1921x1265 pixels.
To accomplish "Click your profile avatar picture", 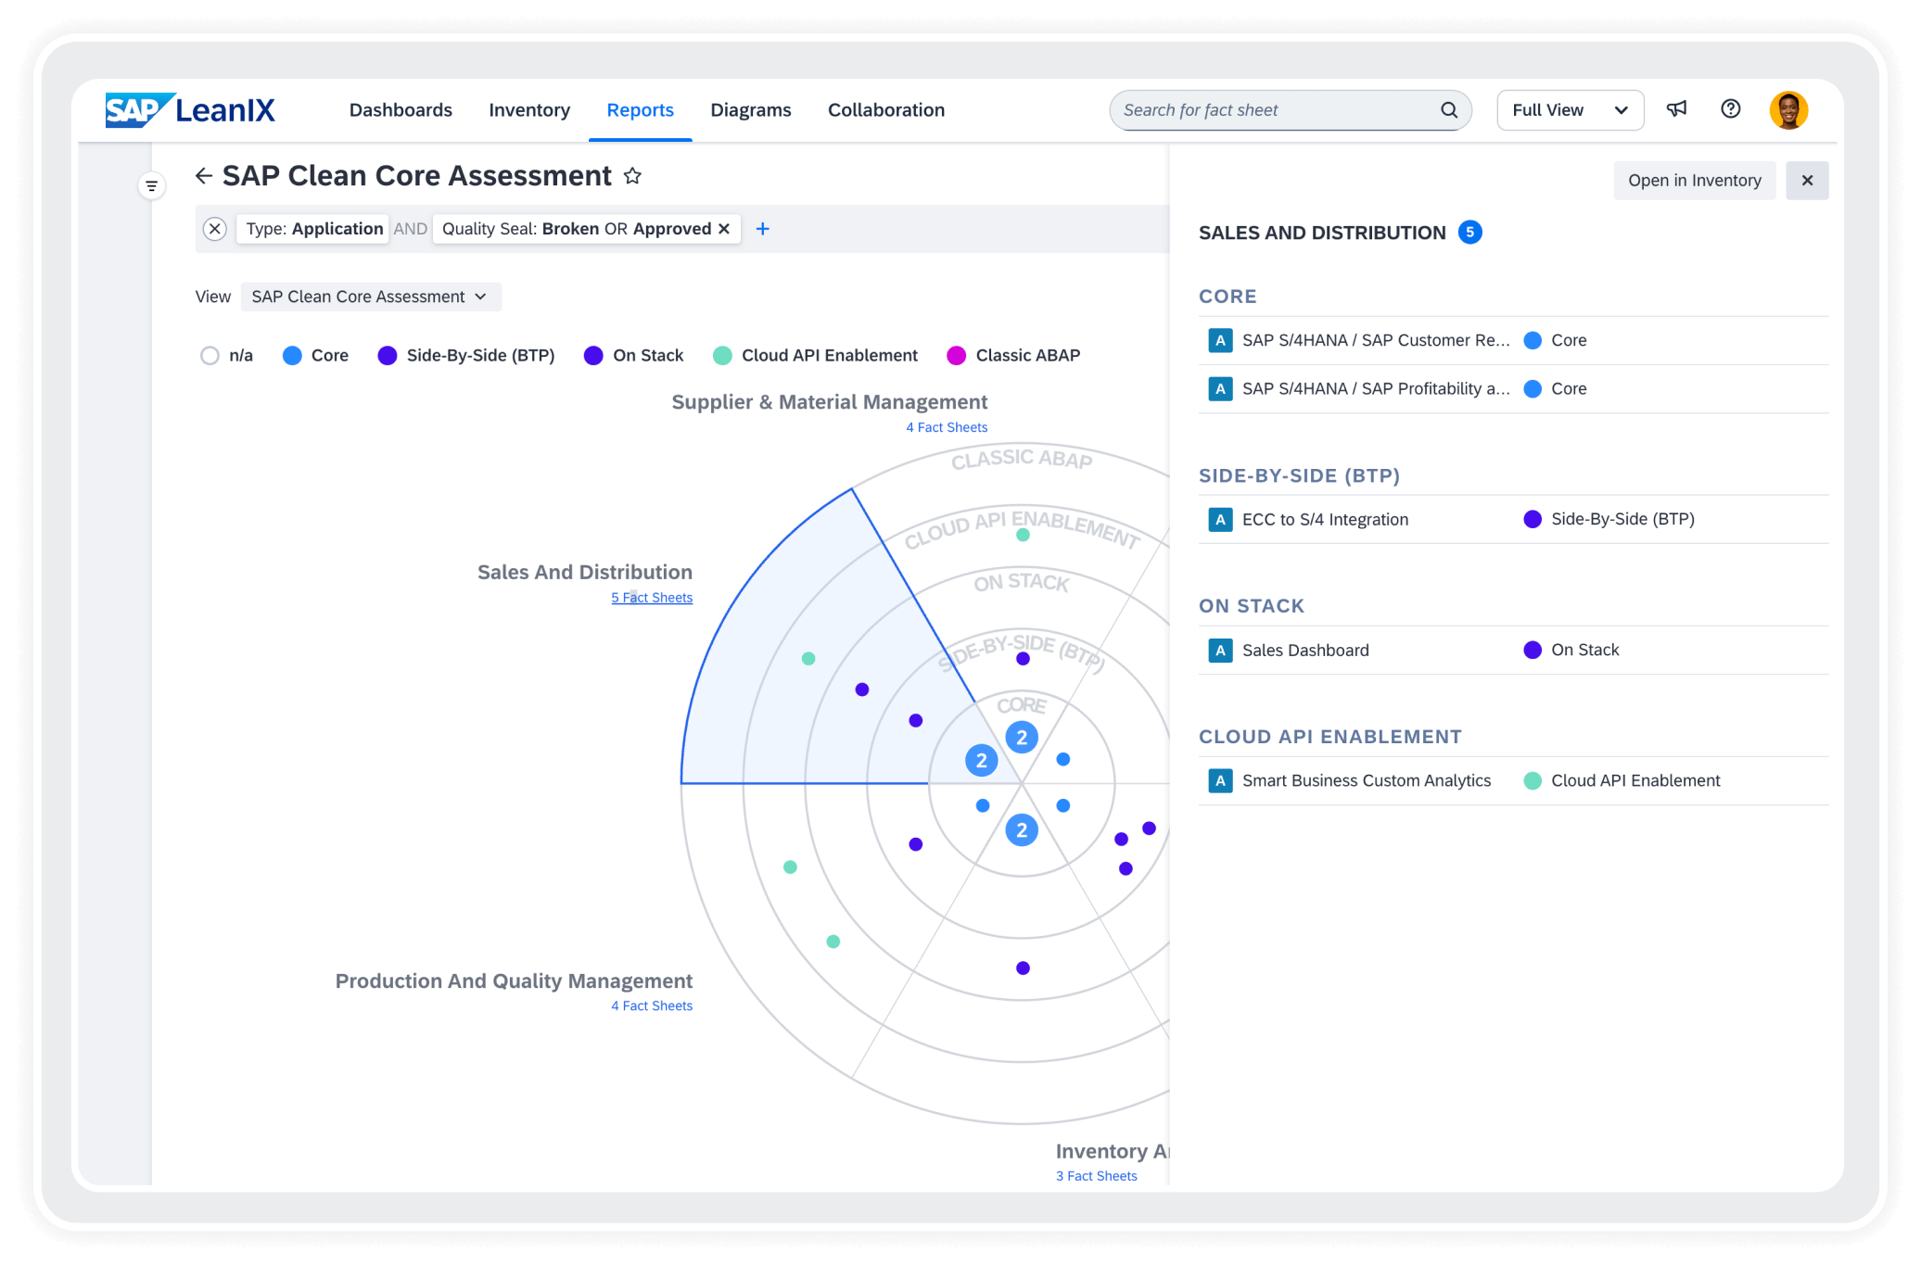I will point(1788,109).
